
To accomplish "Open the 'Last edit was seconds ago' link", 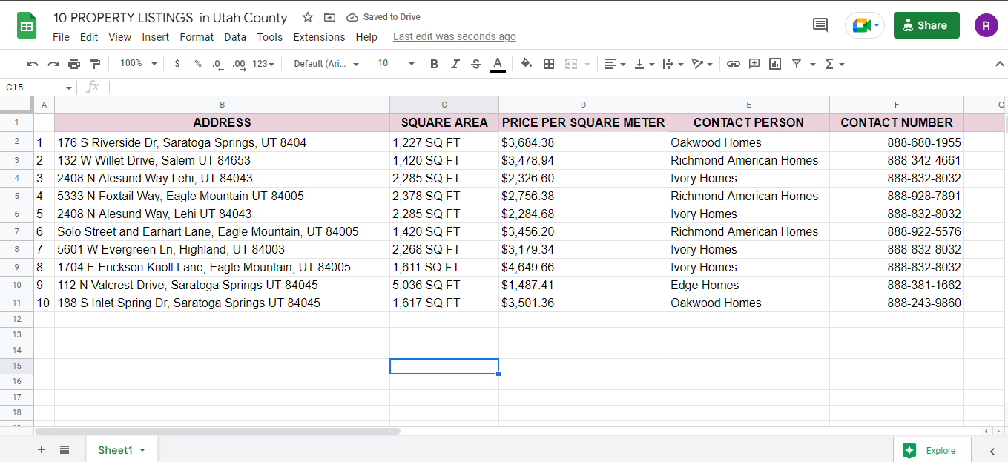I will pyautogui.click(x=454, y=36).
